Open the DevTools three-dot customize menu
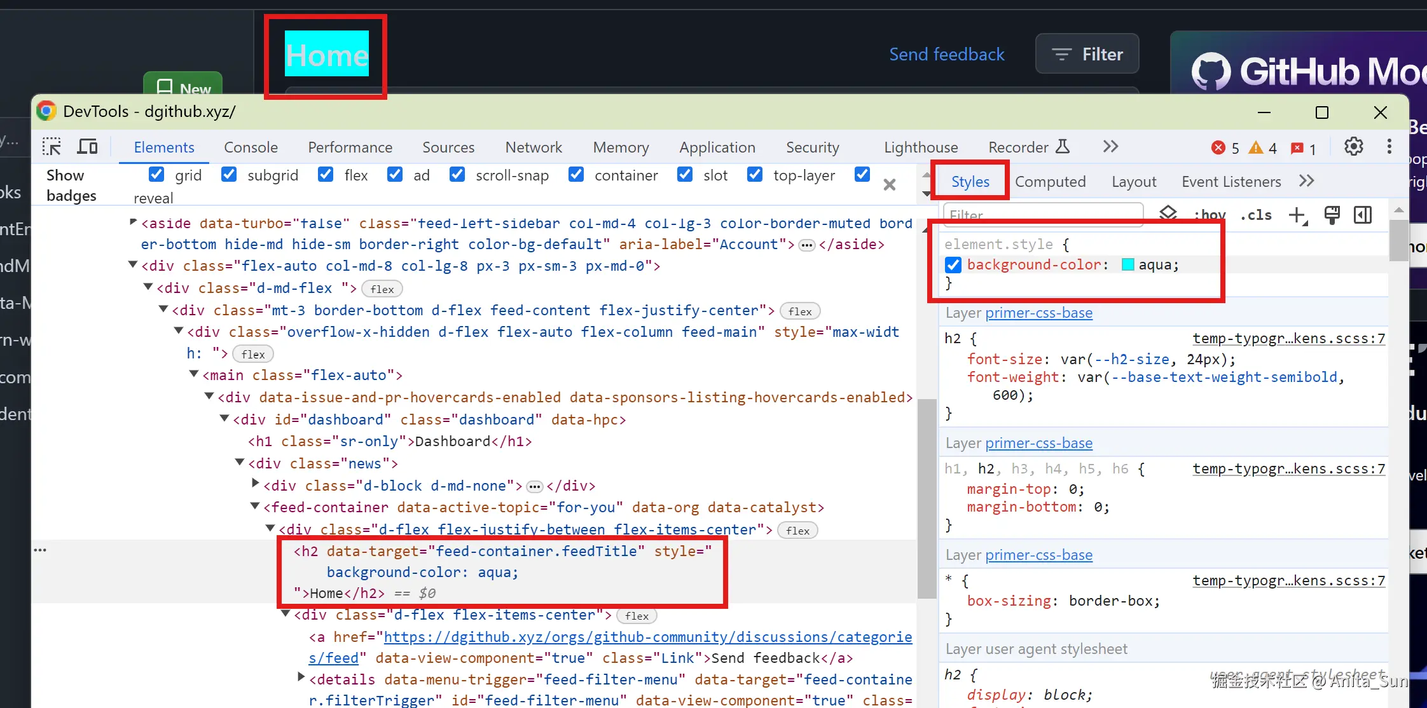The image size is (1427, 708). tap(1389, 147)
